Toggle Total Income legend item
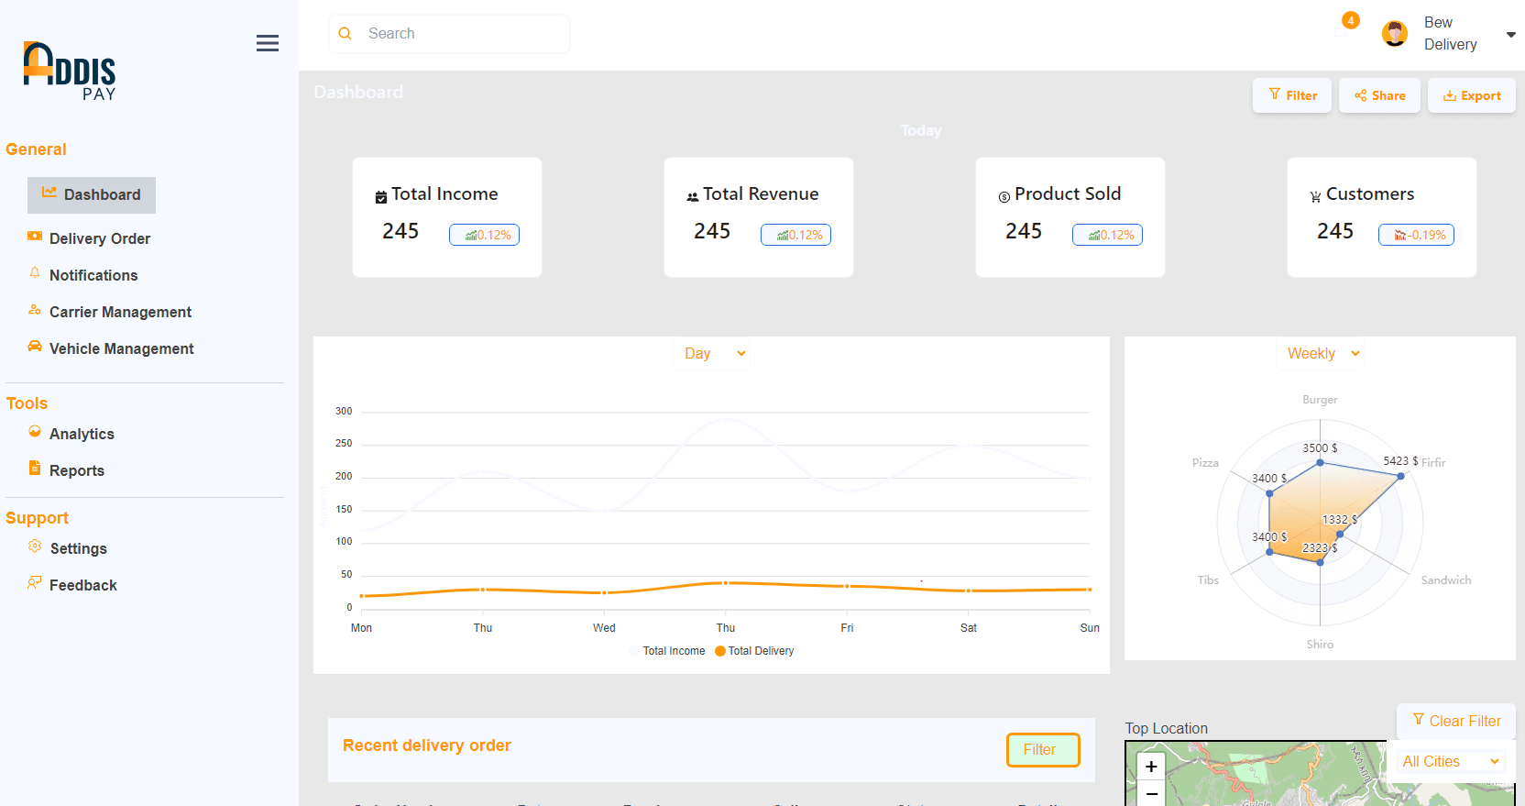 point(666,651)
